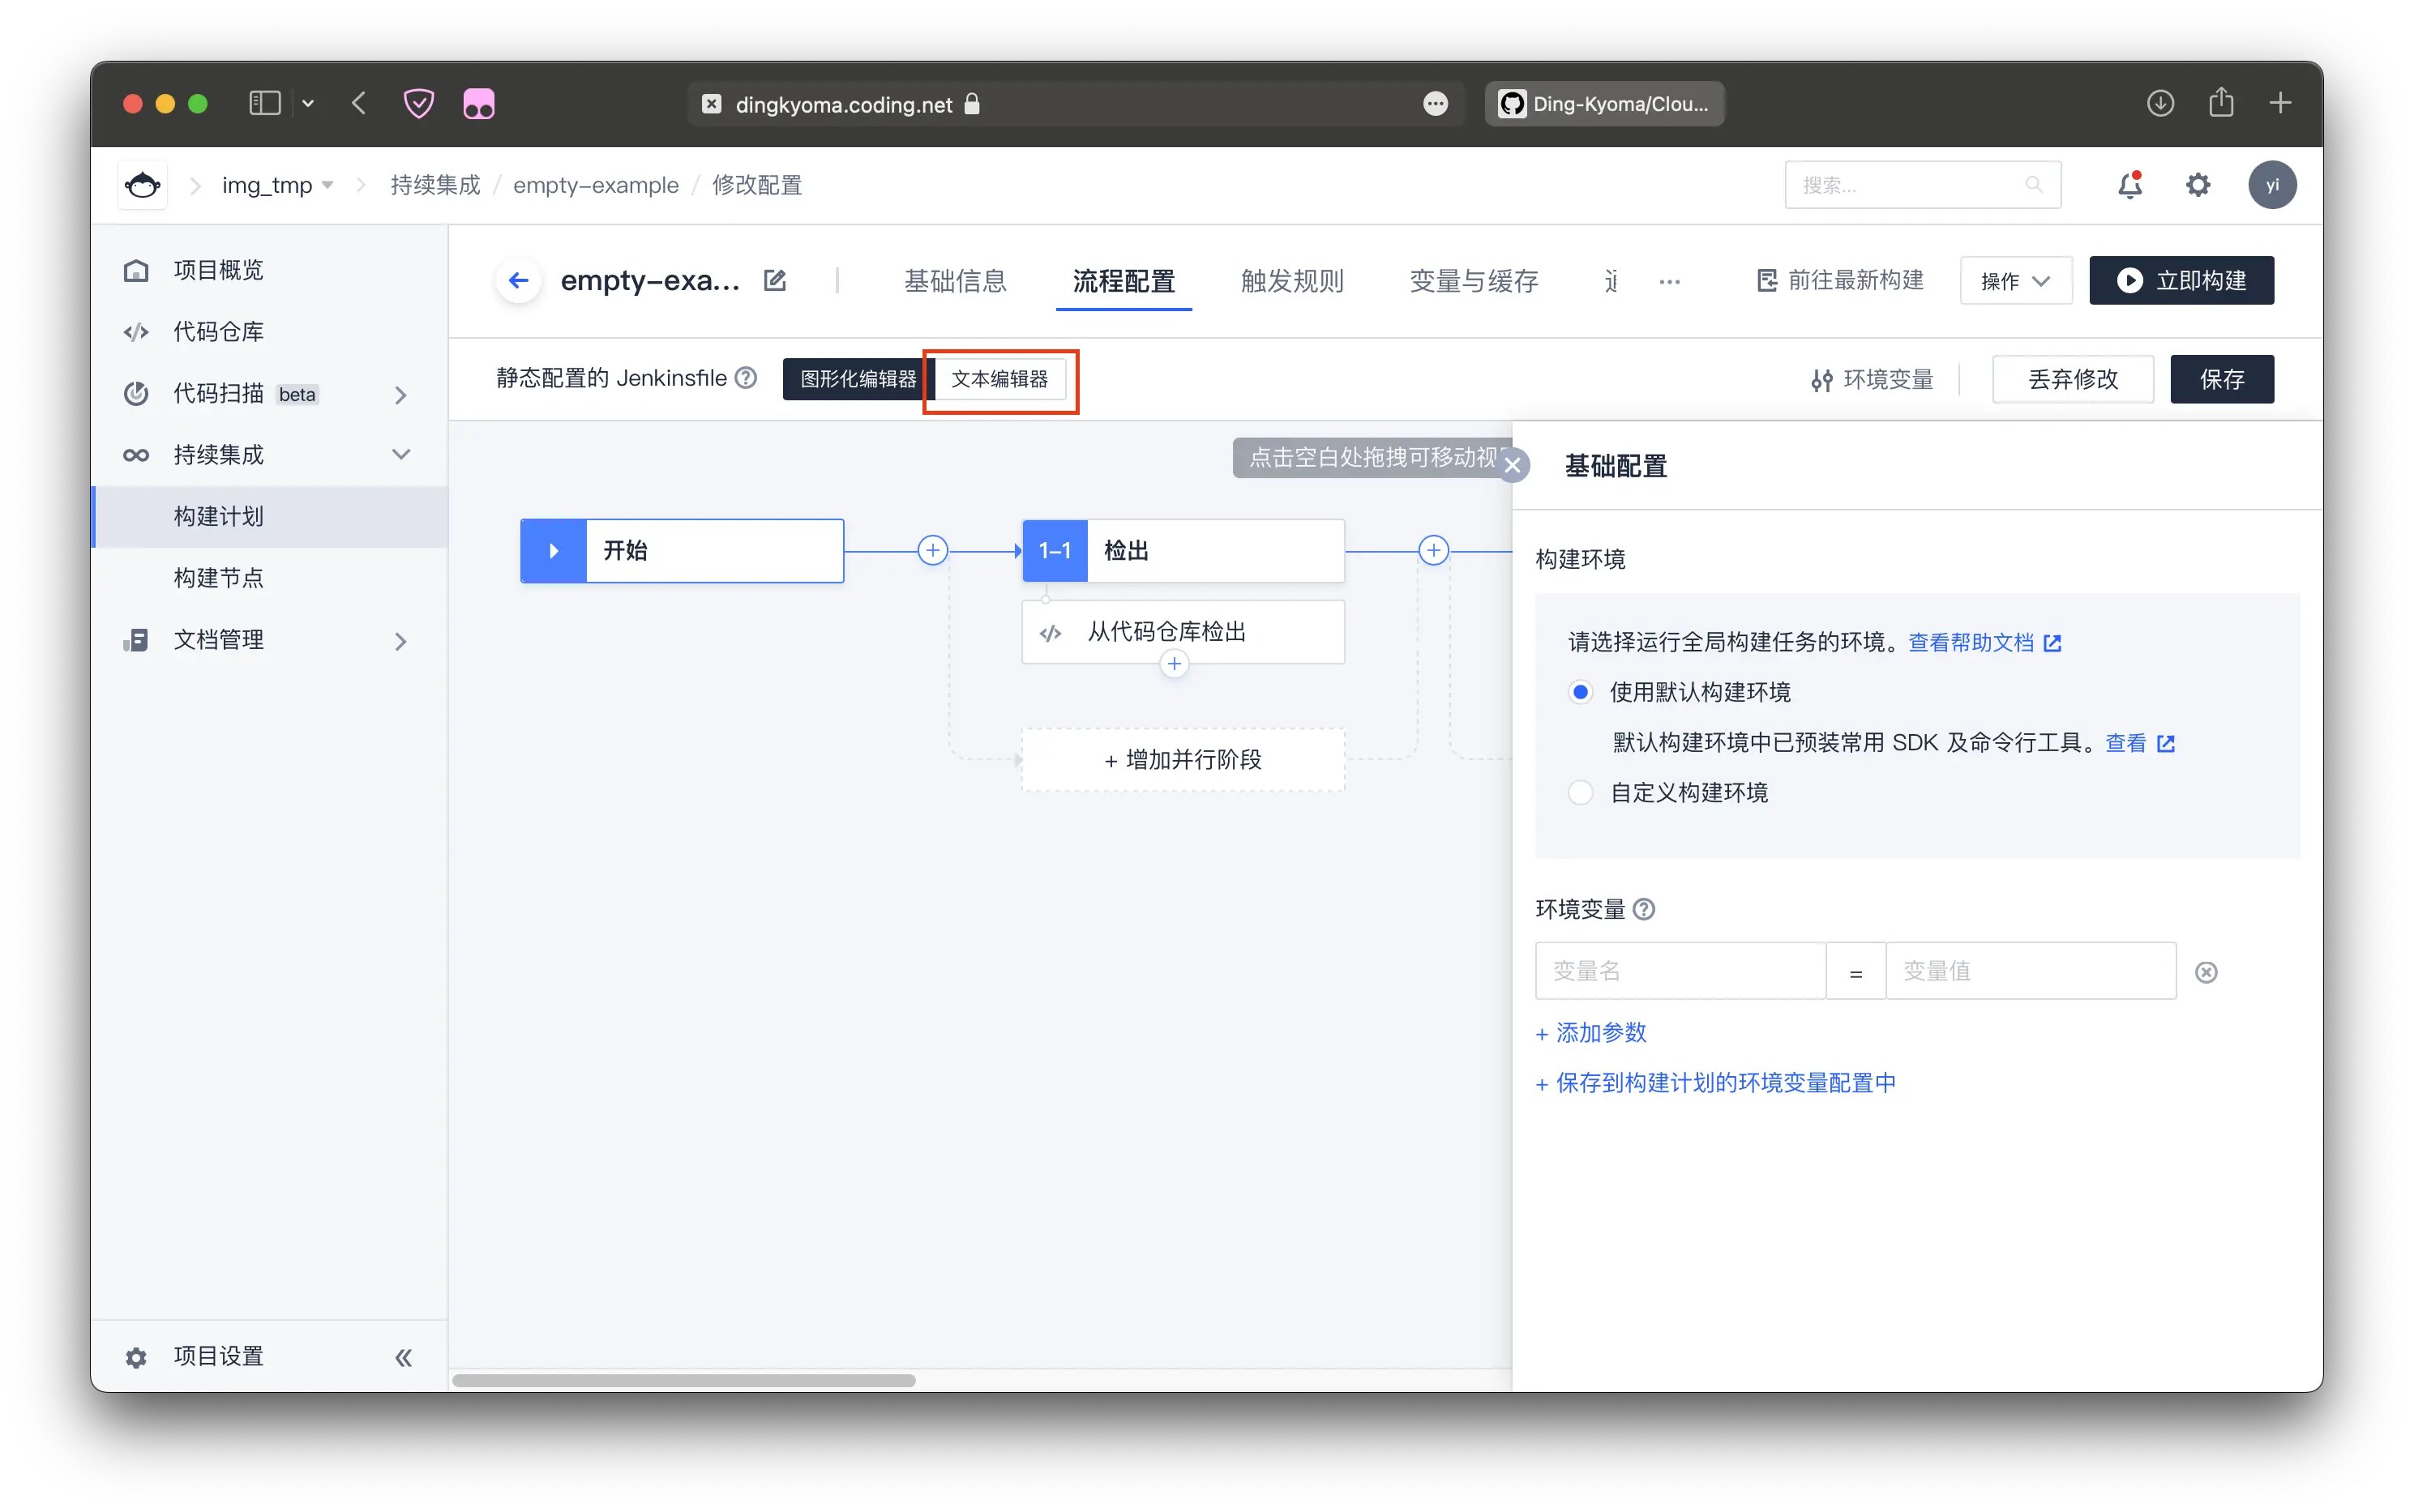Collapse the sidebar with double-chevron icon

click(x=403, y=1357)
